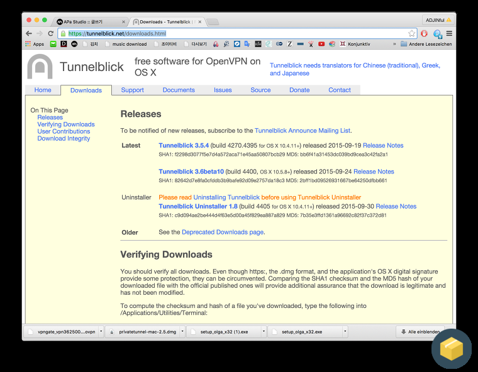
Task: Open the Google Translate bookmark icon
Action: click(247, 44)
